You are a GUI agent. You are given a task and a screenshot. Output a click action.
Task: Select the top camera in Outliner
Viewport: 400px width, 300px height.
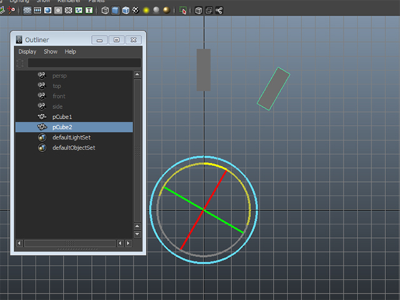pyautogui.click(x=74, y=86)
